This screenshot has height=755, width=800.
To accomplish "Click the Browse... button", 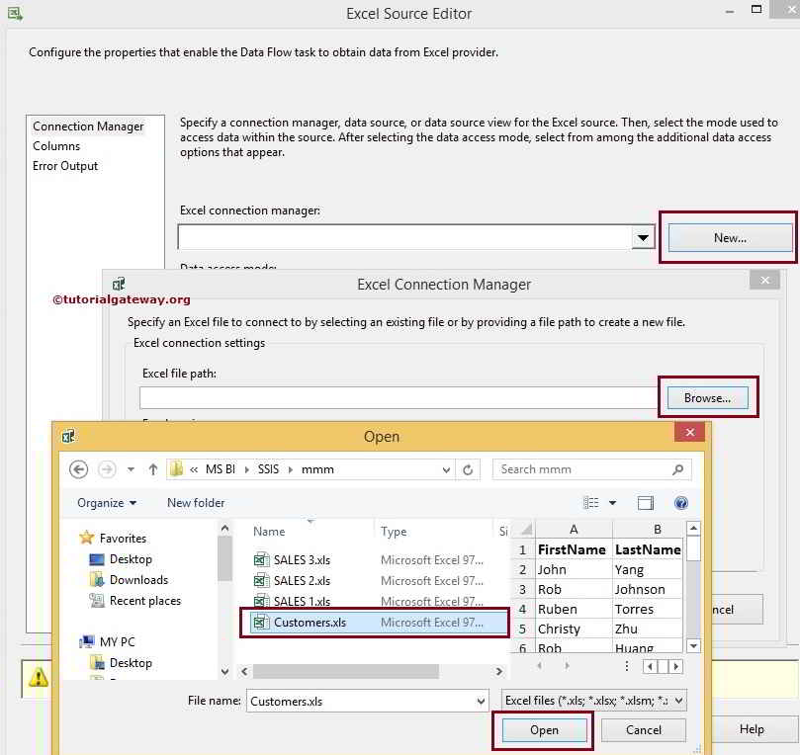I will (x=708, y=398).
